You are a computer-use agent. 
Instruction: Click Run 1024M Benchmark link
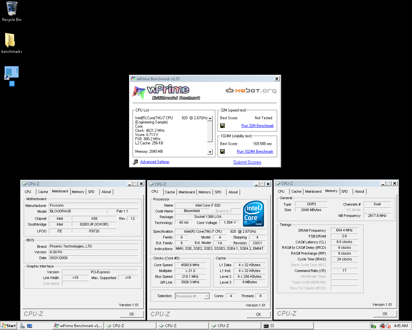click(255, 151)
